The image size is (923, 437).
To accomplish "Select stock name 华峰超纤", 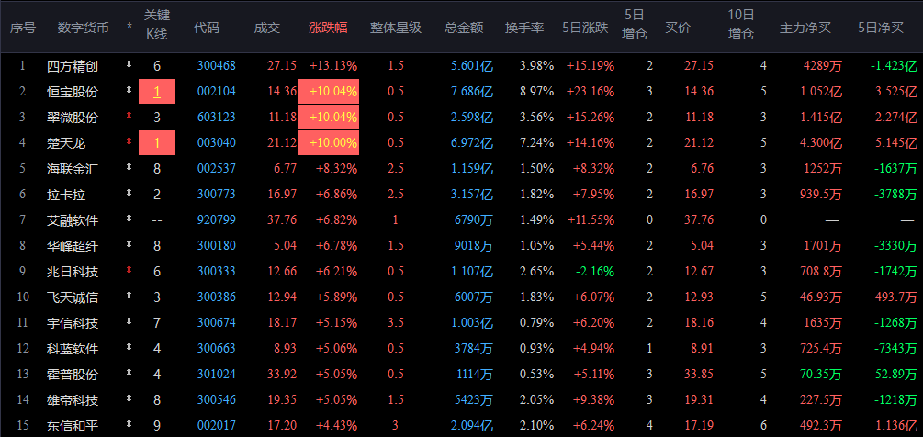I will 73,245.
